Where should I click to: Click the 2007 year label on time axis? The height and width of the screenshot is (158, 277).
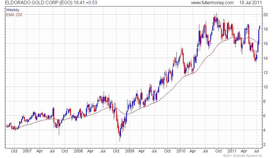tap(27, 151)
